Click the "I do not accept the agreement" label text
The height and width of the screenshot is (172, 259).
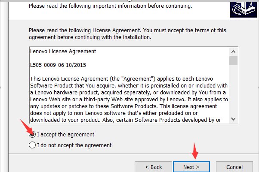tap(74, 145)
